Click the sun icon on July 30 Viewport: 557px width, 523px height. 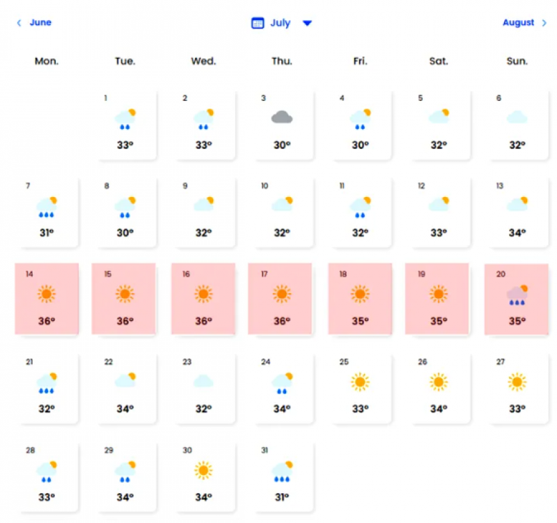[x=203, y=470]
